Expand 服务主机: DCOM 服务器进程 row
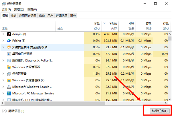Viewport: 172px width, 117px height. coord(3,100)
